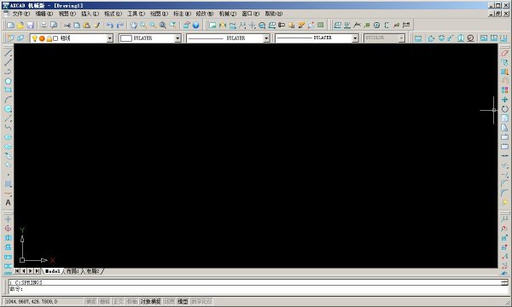Click the last-tab navigation arrow
The width and height of the screenshot is (512, 307).
[38, 271]
